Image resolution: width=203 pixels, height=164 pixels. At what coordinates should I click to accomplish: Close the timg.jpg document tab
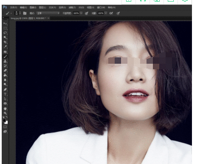click(48, 18)
